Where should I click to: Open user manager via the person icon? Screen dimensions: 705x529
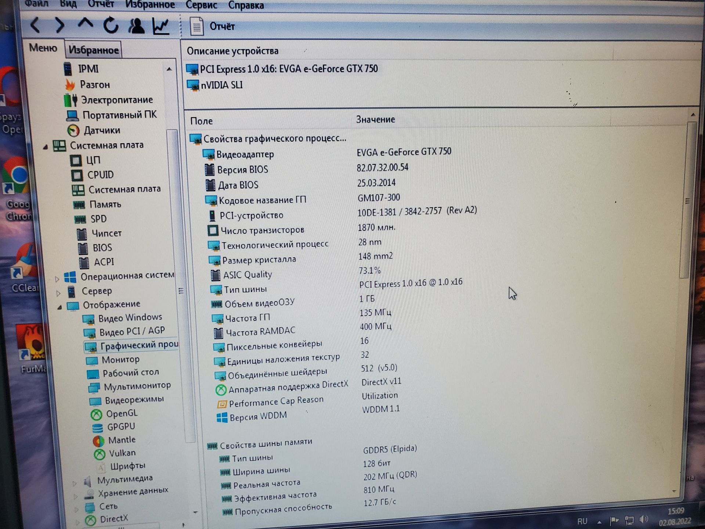pos(136,26)
